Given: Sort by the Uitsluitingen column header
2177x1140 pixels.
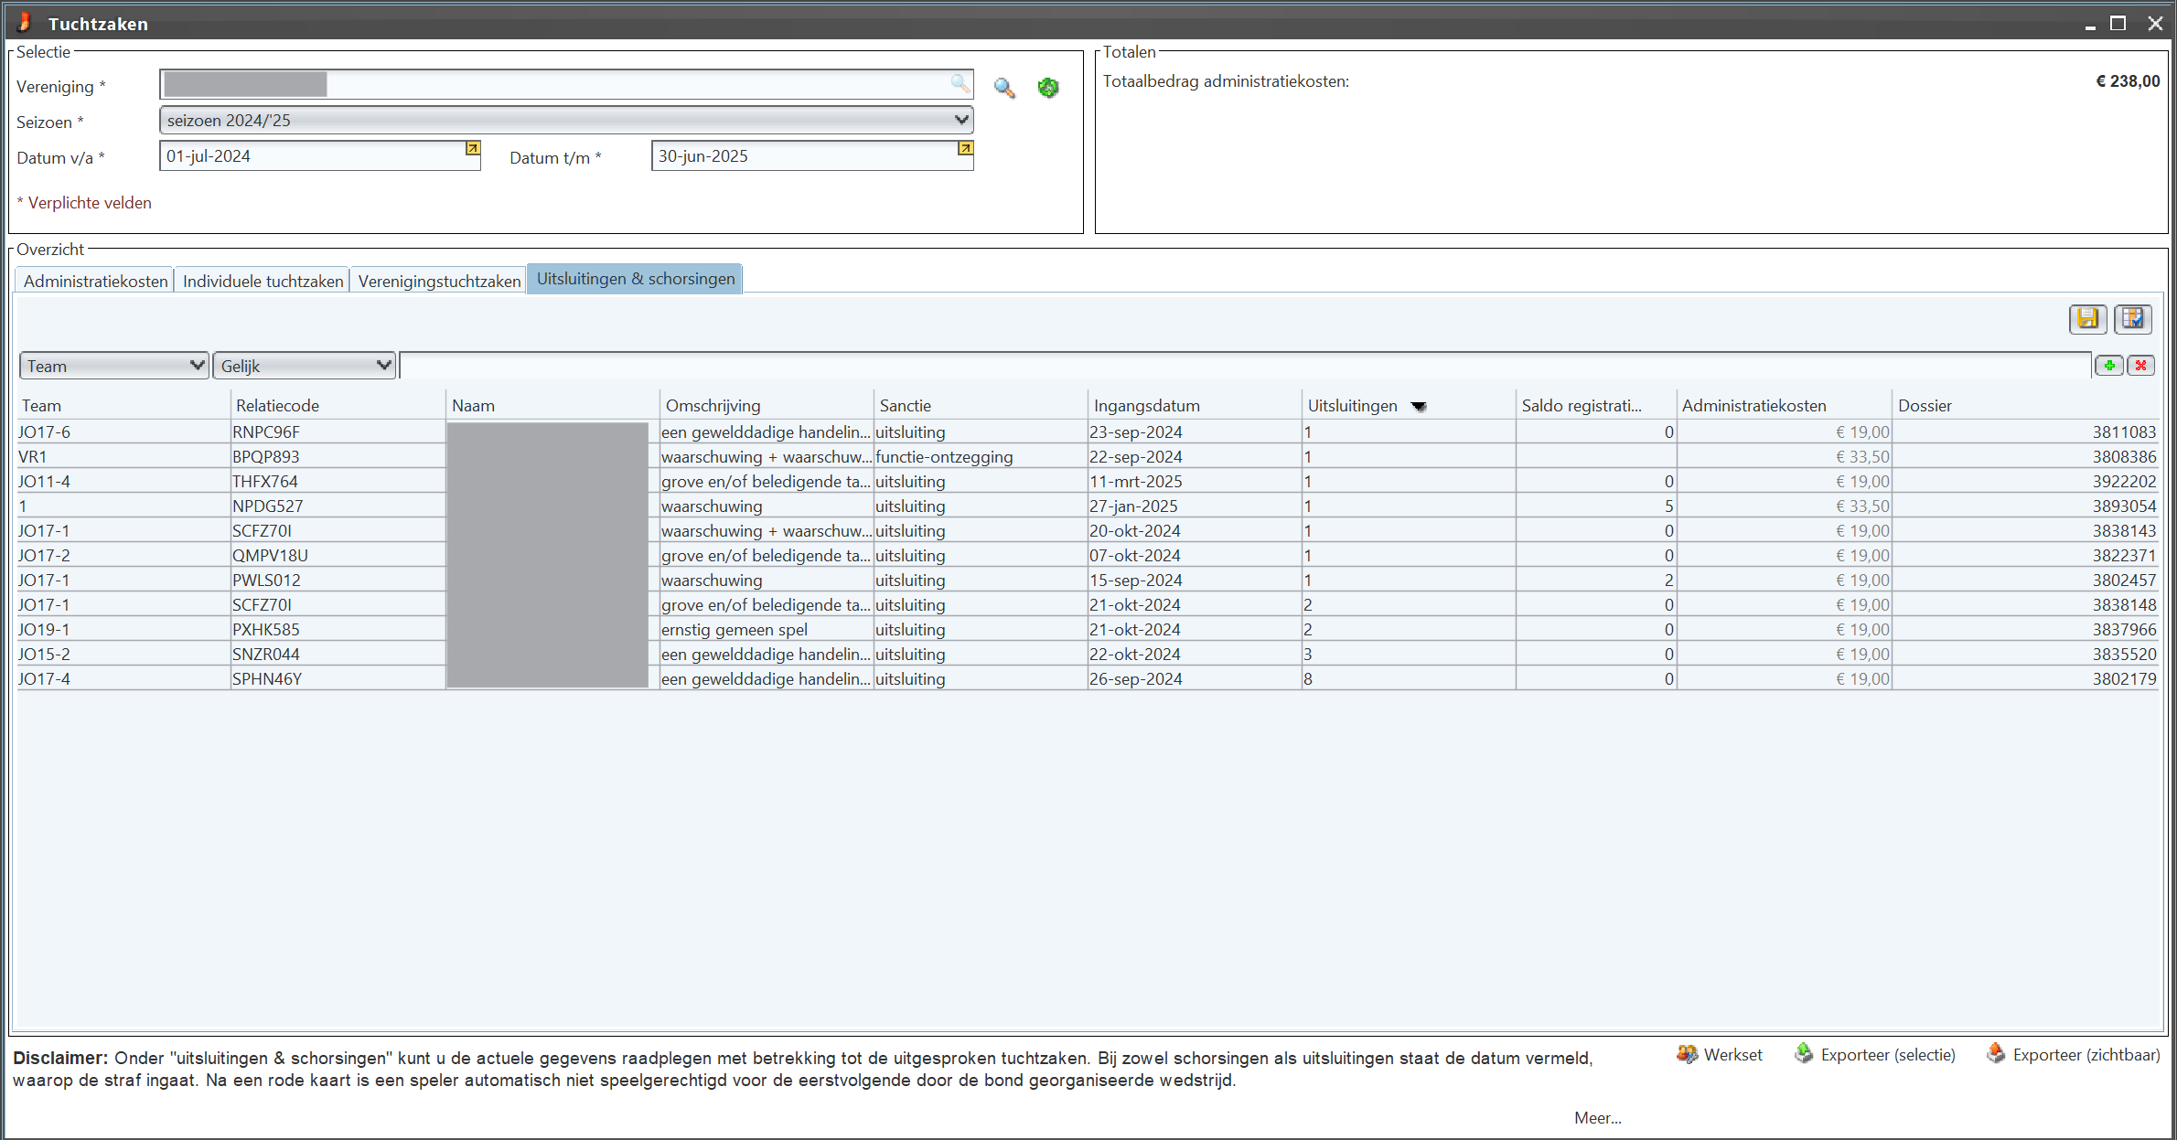Looking at the screenshot, I should pyautogui.click(x=1352, y=406).
